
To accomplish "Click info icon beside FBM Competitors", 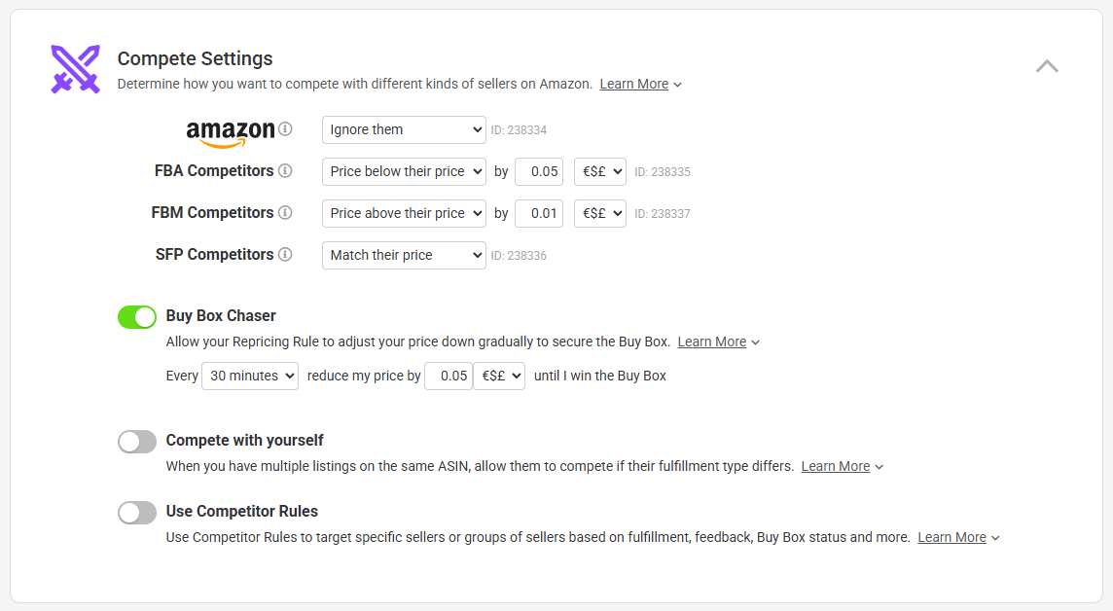I will pyautogui.click(x=285, y=213).
